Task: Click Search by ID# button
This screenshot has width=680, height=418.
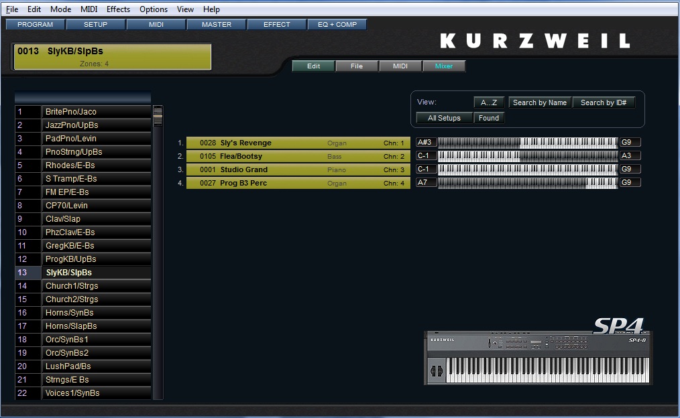Action: click(x=603, y=102)
